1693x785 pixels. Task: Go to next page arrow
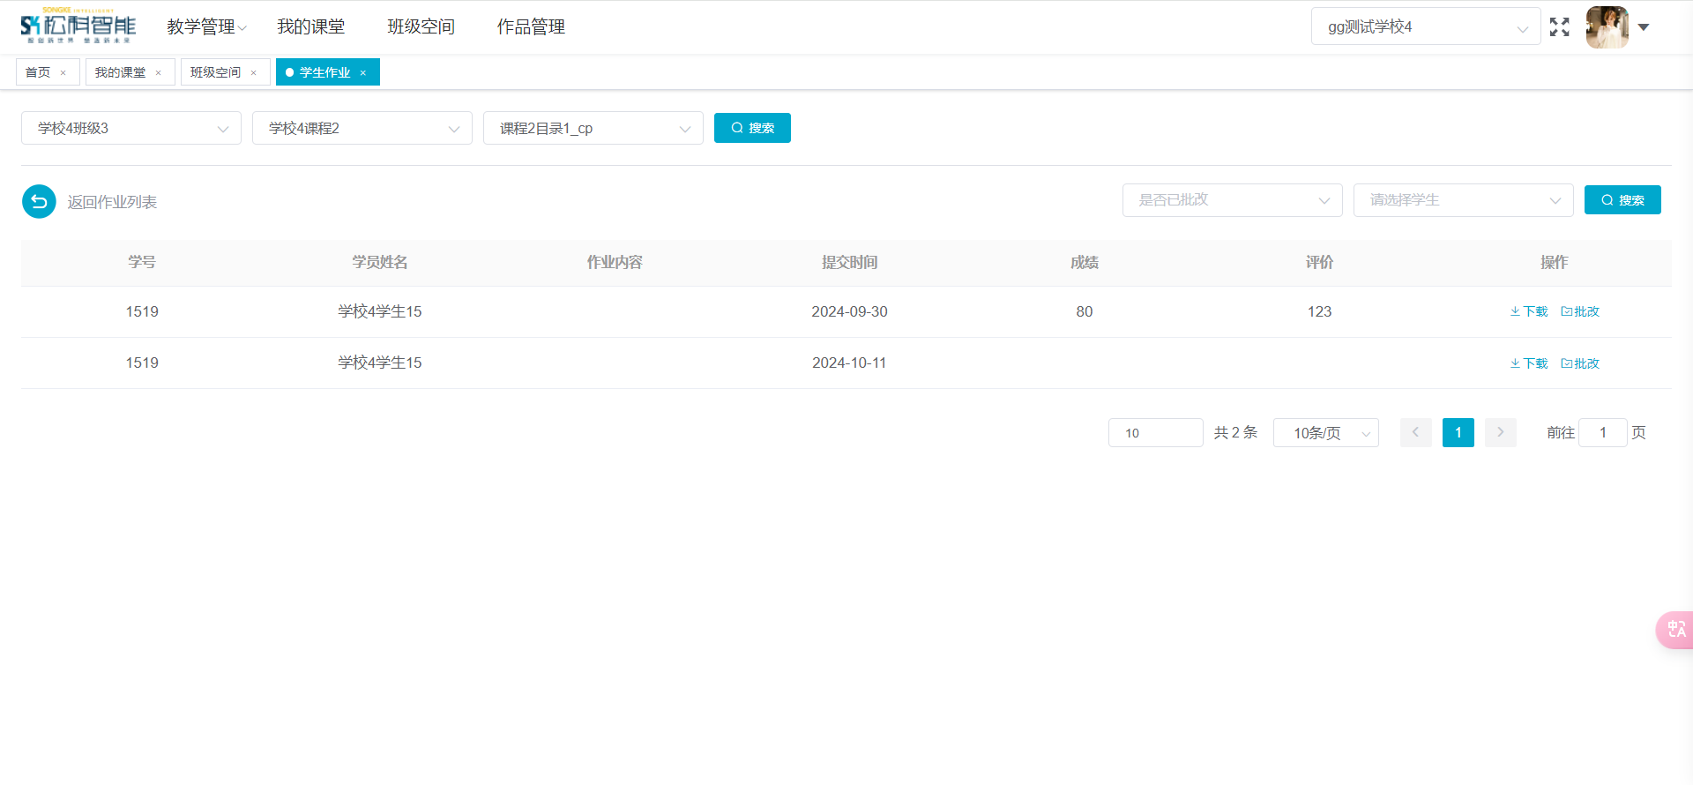point(1500,432)
